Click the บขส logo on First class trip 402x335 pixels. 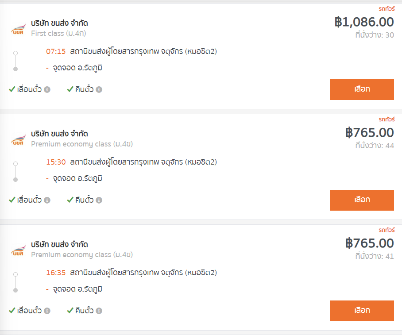18,29
